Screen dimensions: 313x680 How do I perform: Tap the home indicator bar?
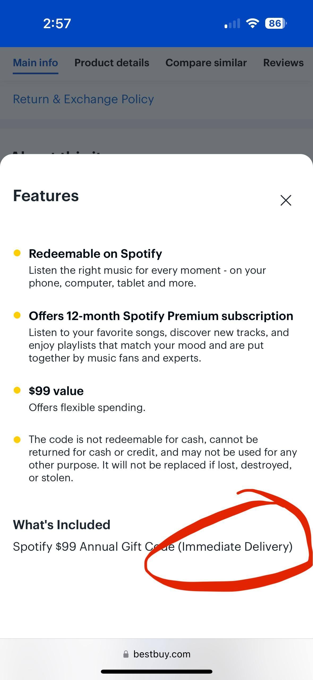pos(157,671)
